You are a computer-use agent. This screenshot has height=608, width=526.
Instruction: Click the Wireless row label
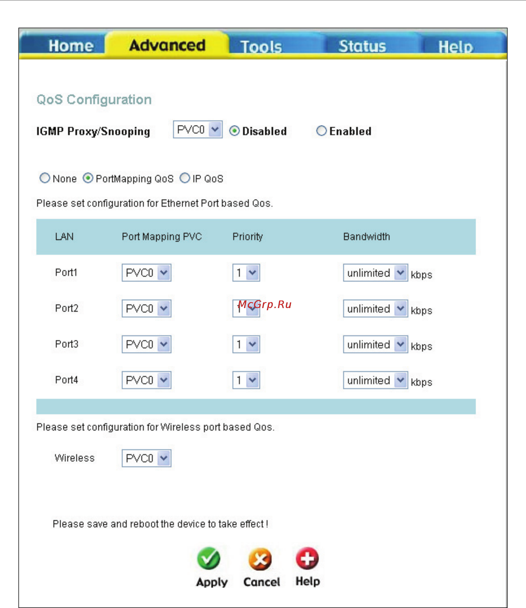tap(75, 458)
